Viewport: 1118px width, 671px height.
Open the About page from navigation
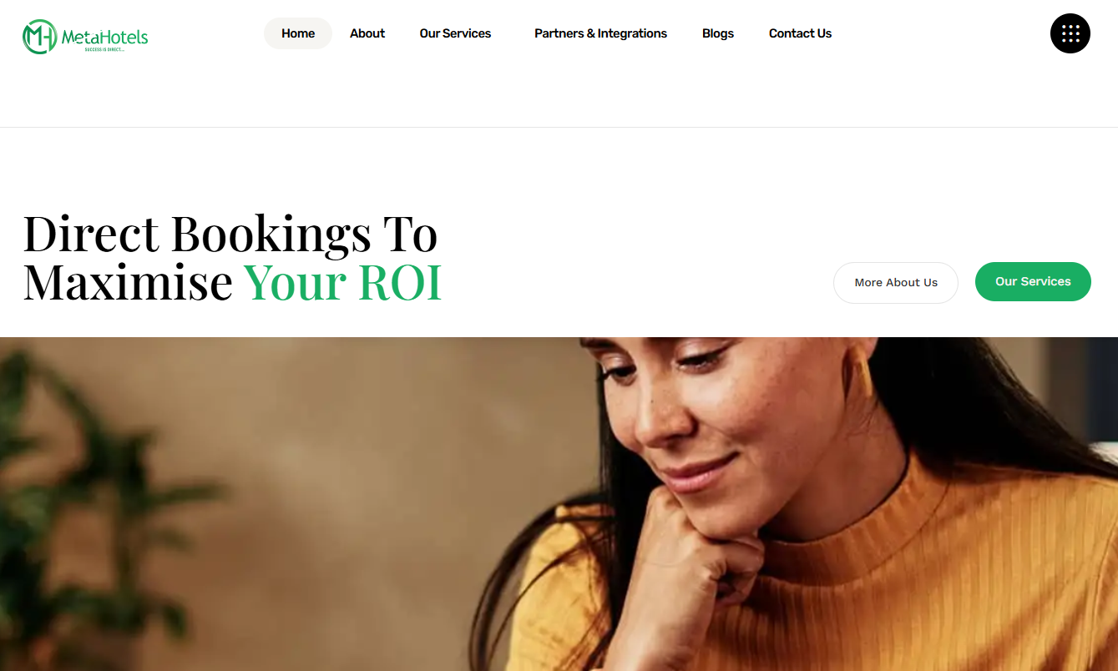(367, 33)
